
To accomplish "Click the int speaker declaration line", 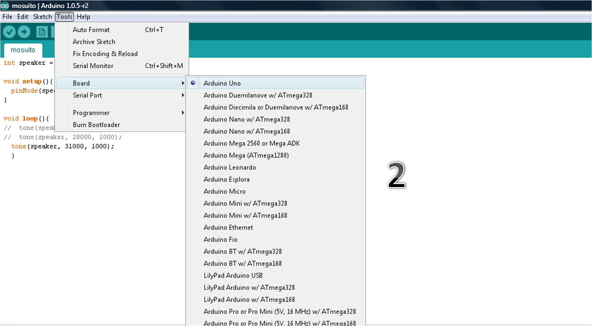I will 28,63.
